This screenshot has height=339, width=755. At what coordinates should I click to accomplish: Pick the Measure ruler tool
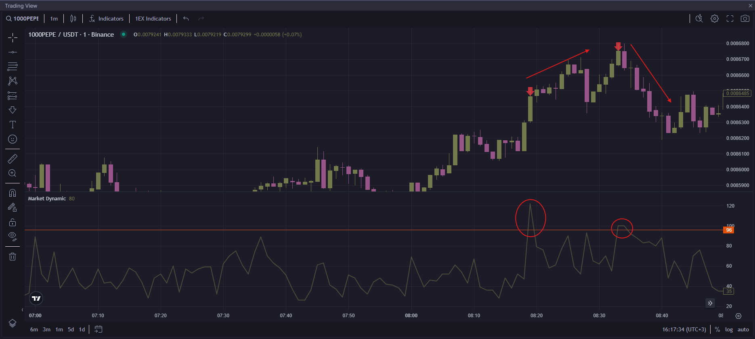point(13,159)
